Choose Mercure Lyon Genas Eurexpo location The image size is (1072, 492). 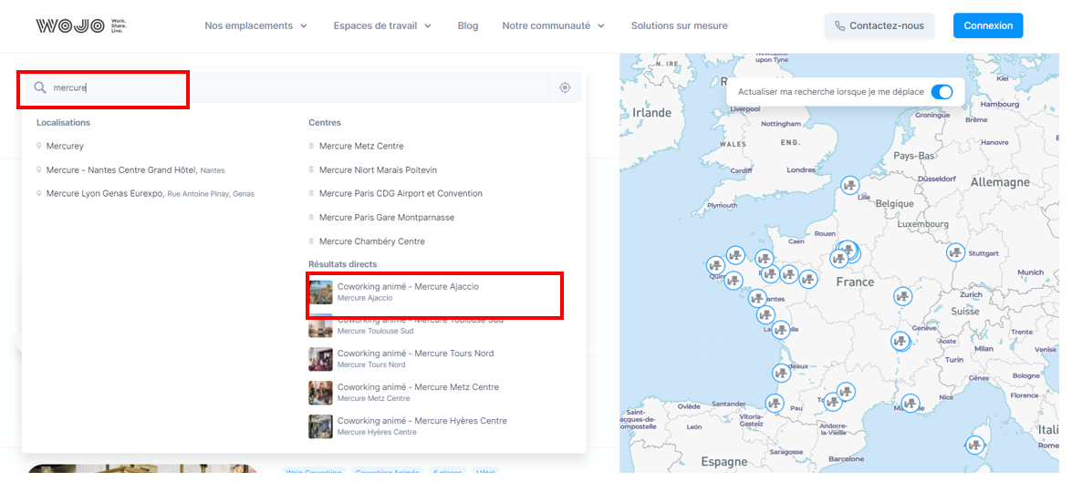click(150, 194)
